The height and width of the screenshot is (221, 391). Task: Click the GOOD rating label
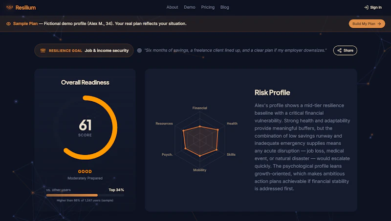(x=85, y=171)
